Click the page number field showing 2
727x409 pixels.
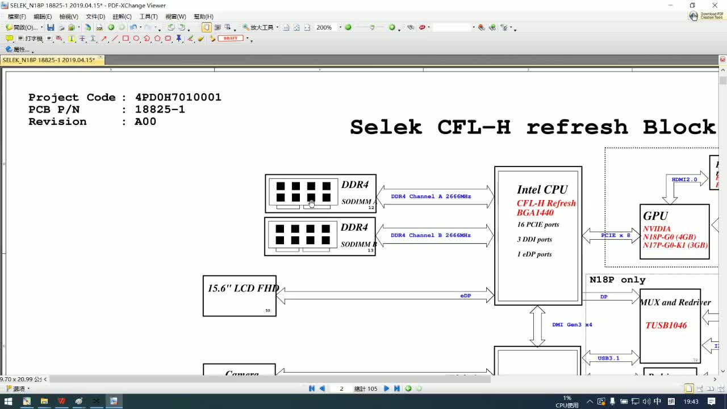point(341,389)
